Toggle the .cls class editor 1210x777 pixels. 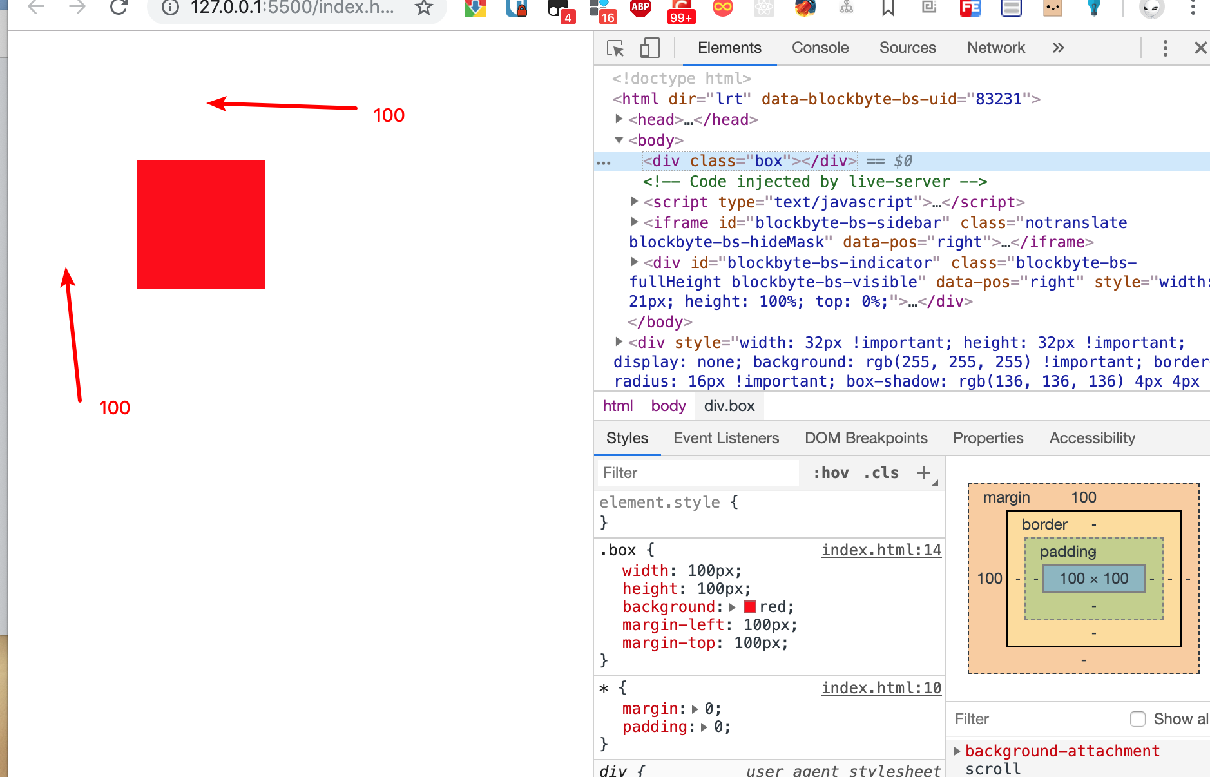tap(881, 473)
